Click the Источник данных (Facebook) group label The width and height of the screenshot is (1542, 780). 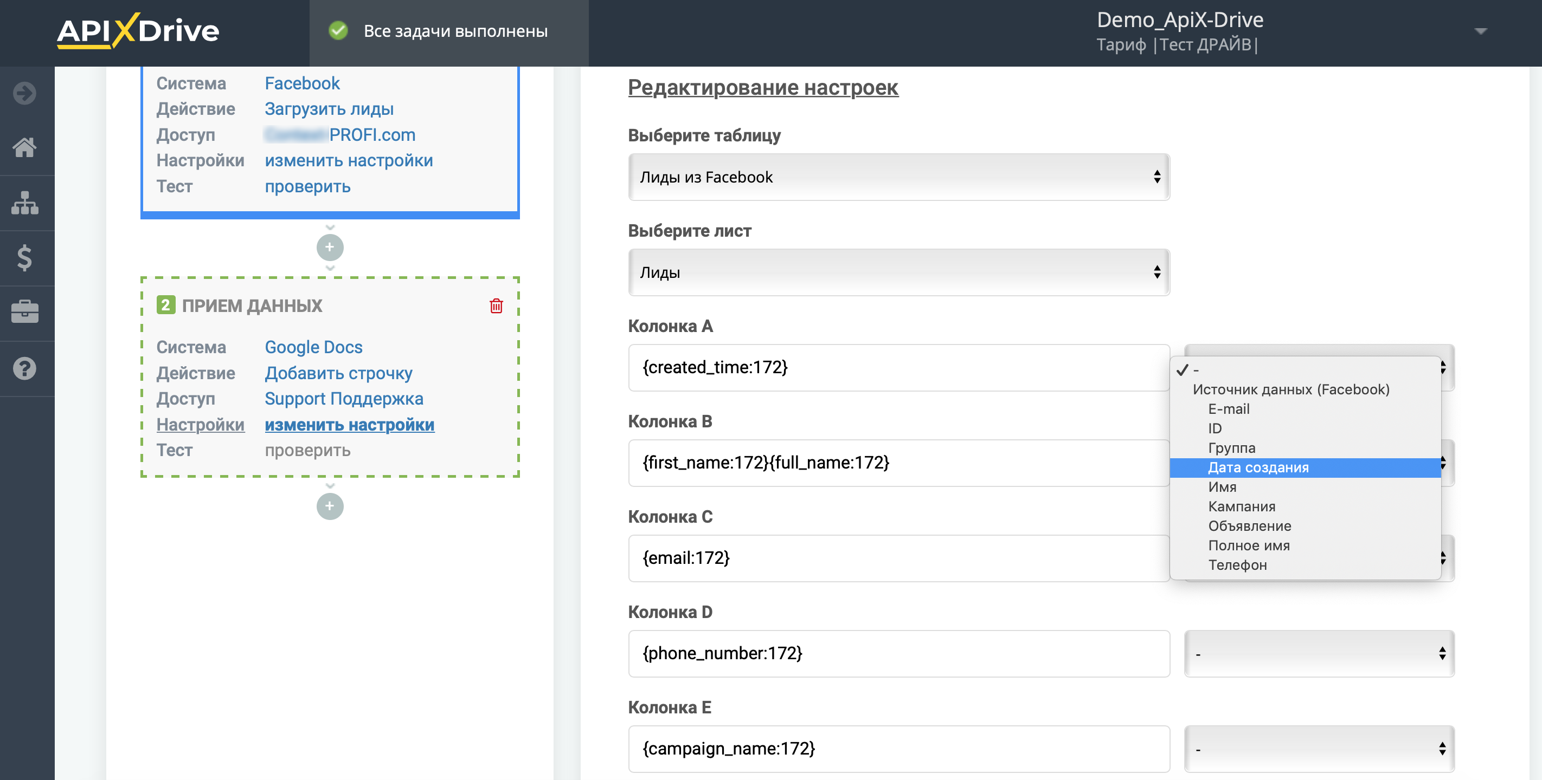click(1290, 389)
